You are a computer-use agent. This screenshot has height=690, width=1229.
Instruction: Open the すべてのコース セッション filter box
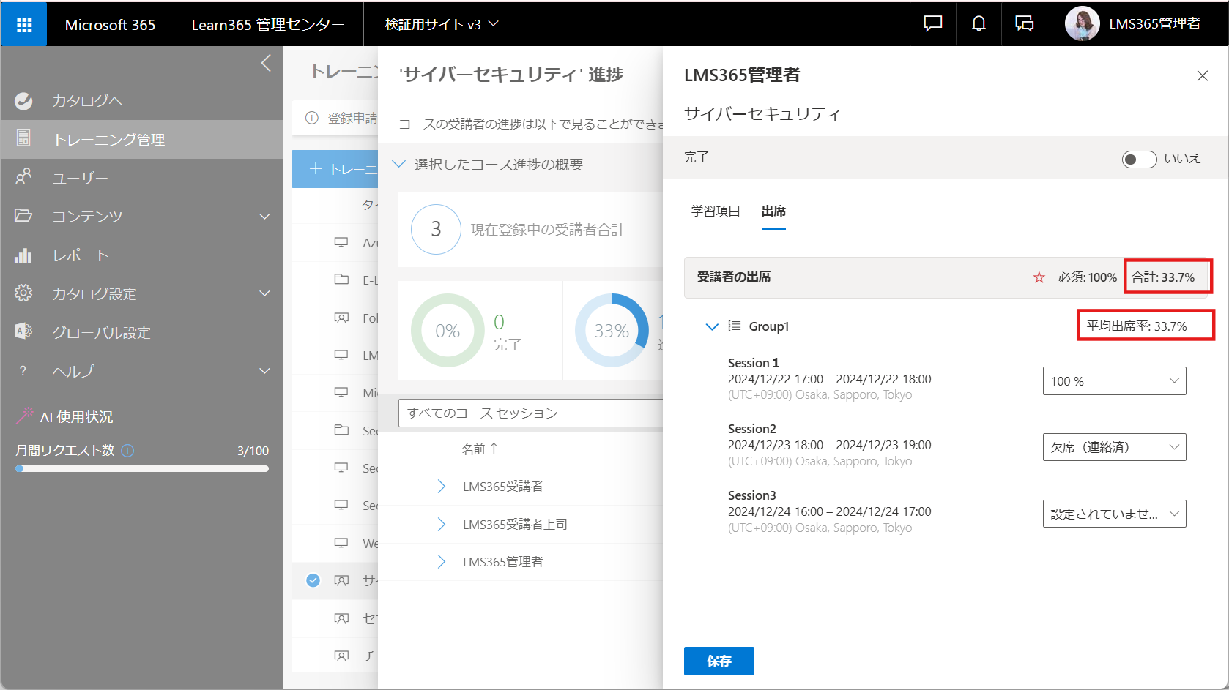coord(530,413)
